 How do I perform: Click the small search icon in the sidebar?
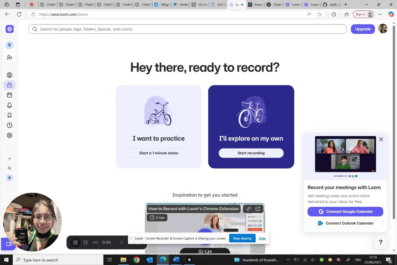coord(9,168)
